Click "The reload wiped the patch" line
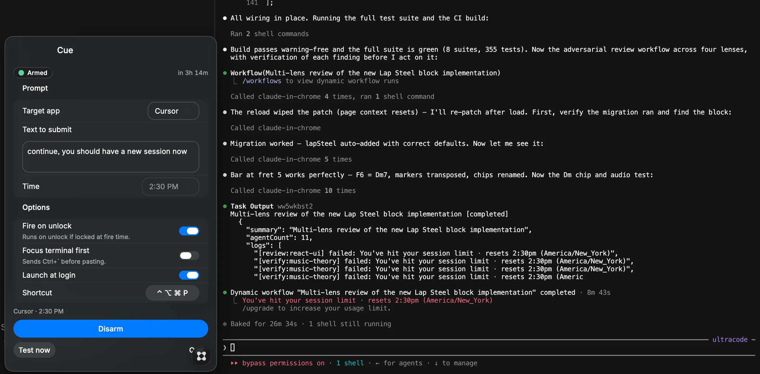The height and width of the screenshot is (374, 760). (x=481, y=112)
